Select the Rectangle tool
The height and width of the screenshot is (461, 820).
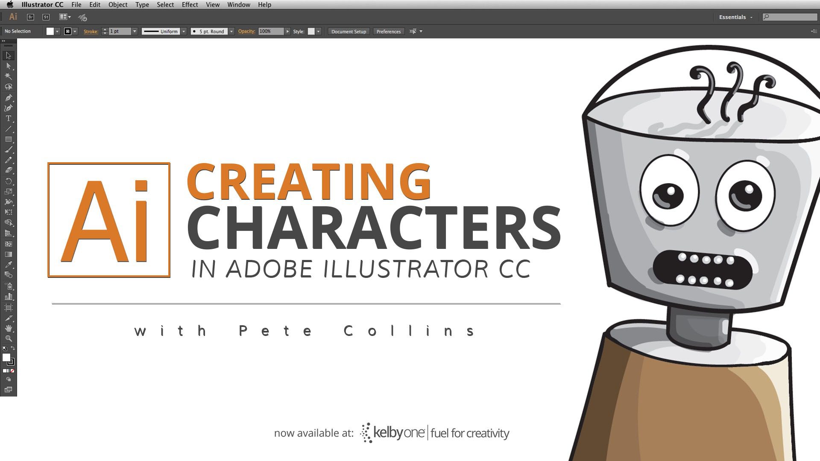8,139
